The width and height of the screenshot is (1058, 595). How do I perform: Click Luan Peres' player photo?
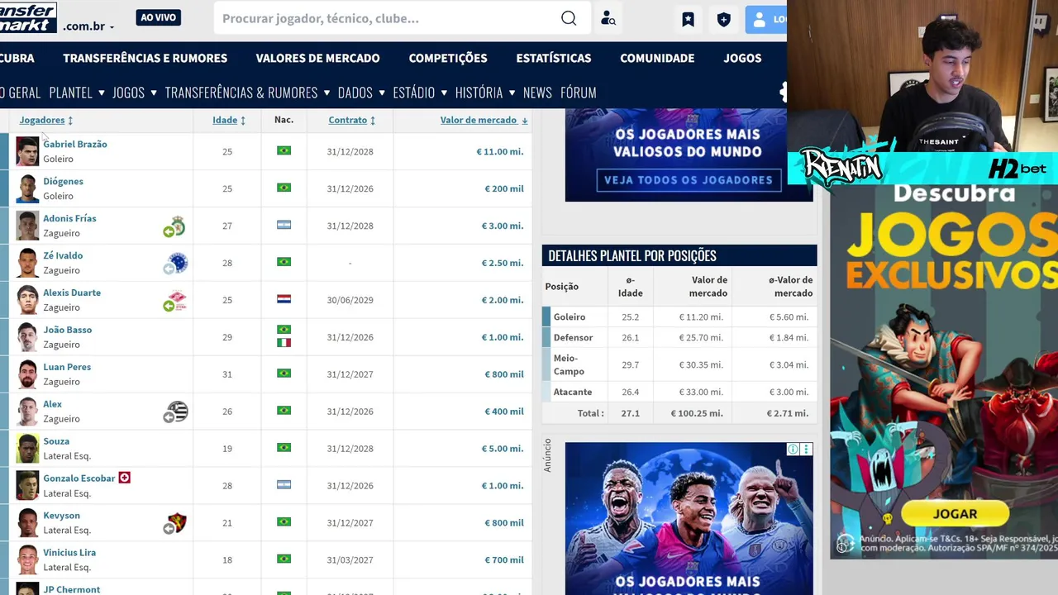tap(27, 374)
